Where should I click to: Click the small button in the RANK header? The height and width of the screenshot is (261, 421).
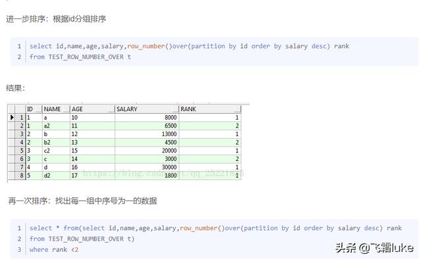click(x=237, y=109)
